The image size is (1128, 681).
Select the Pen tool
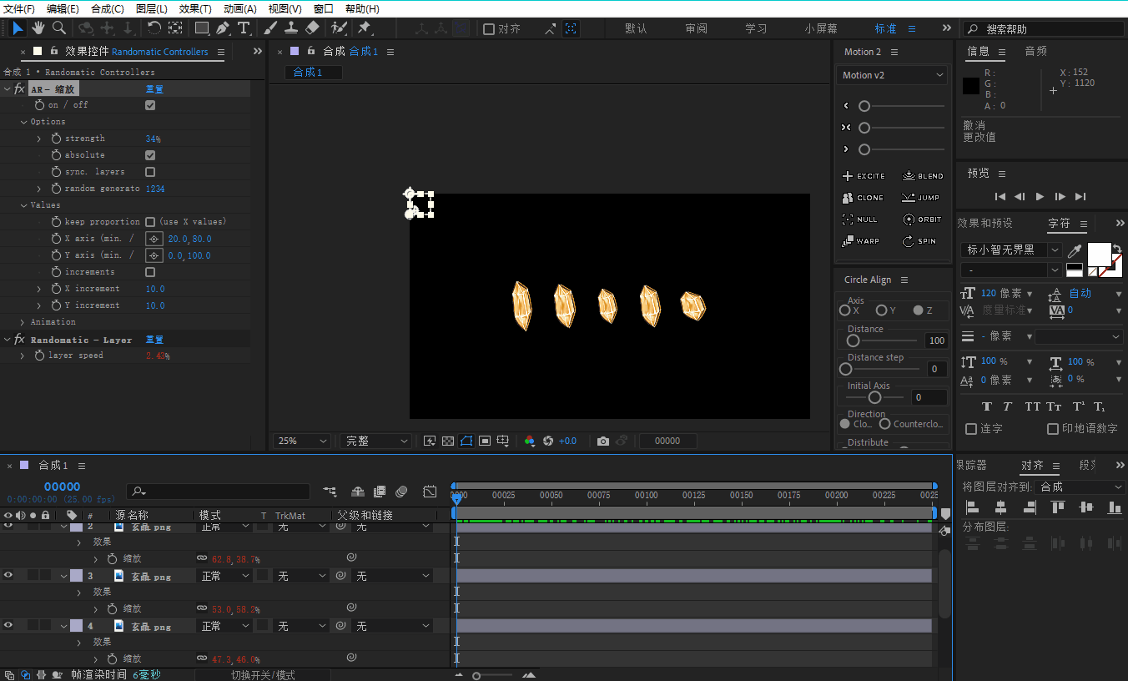click(223, 28)
